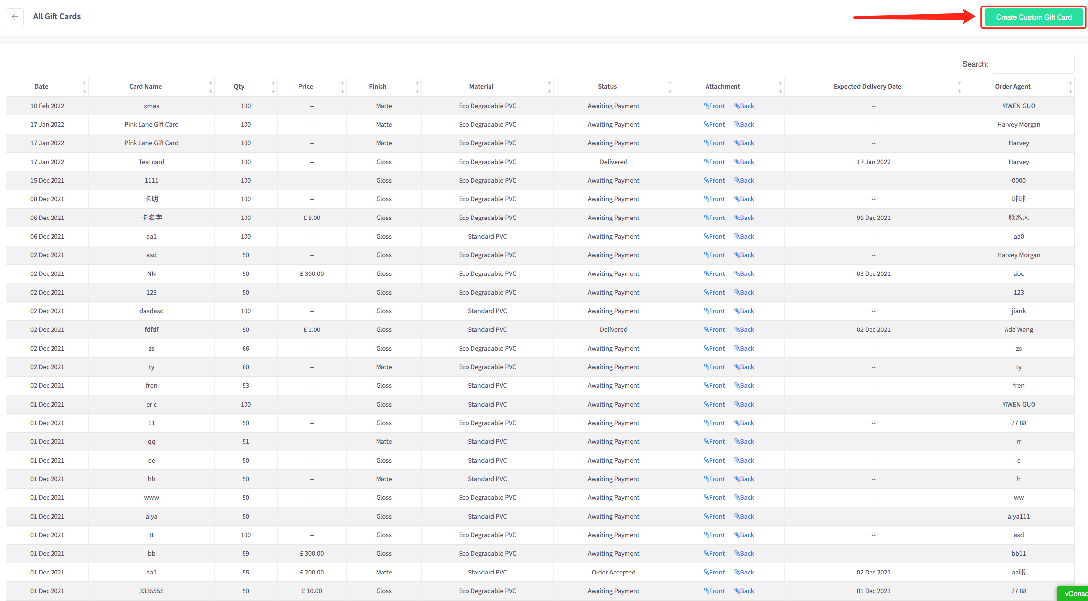
Task: Open Front attachment for ee card
Action: 714,461
